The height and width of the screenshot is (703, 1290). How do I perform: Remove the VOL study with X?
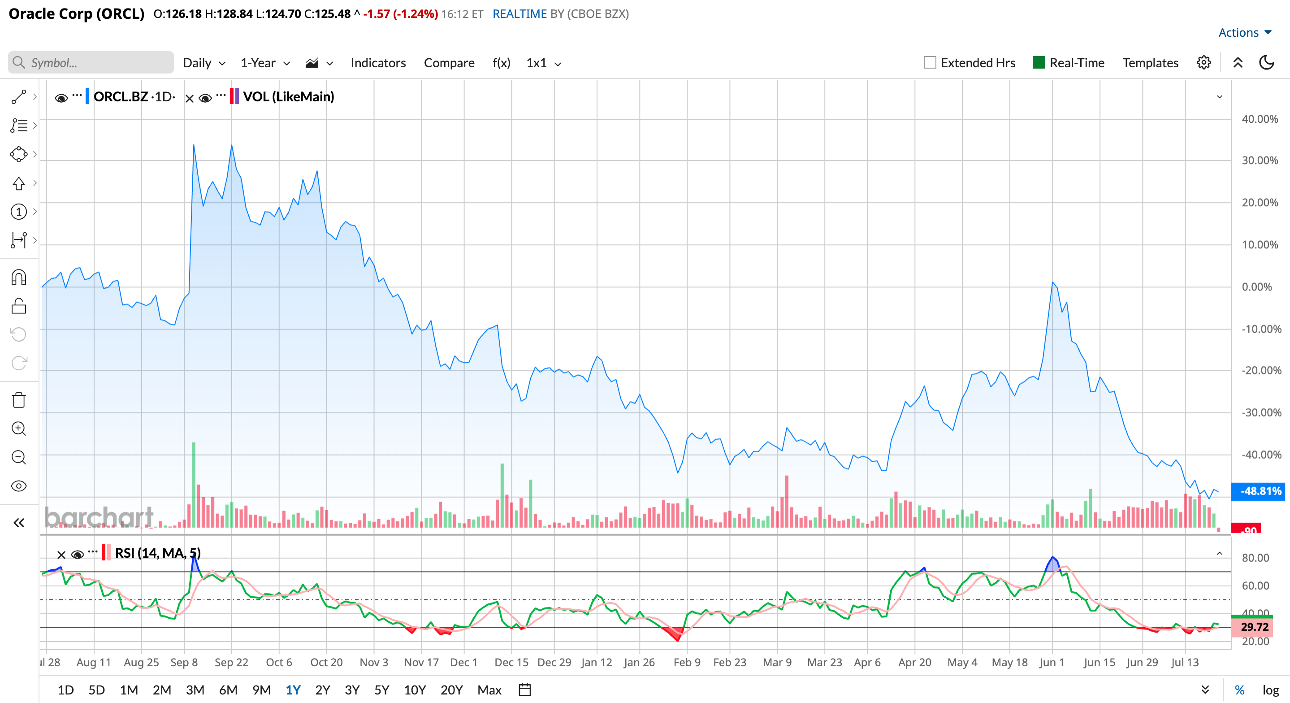189,98
